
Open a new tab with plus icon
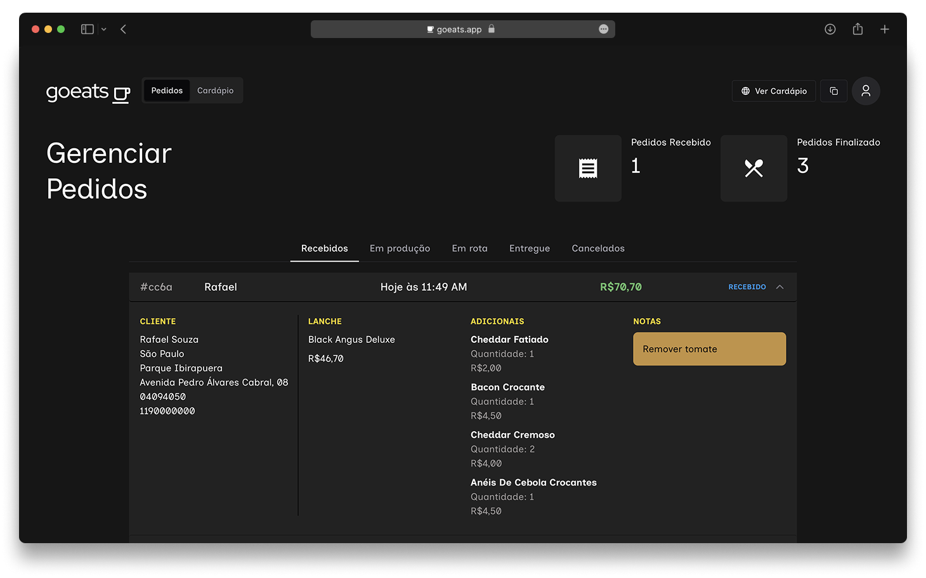pyautogui.click(x=885, y=29)
